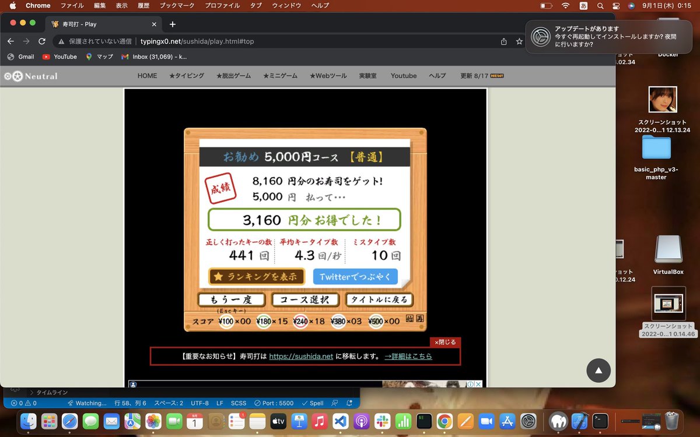Open ★脱出ゲーム menu item
700x437 pixels.
tap(233, 76)
